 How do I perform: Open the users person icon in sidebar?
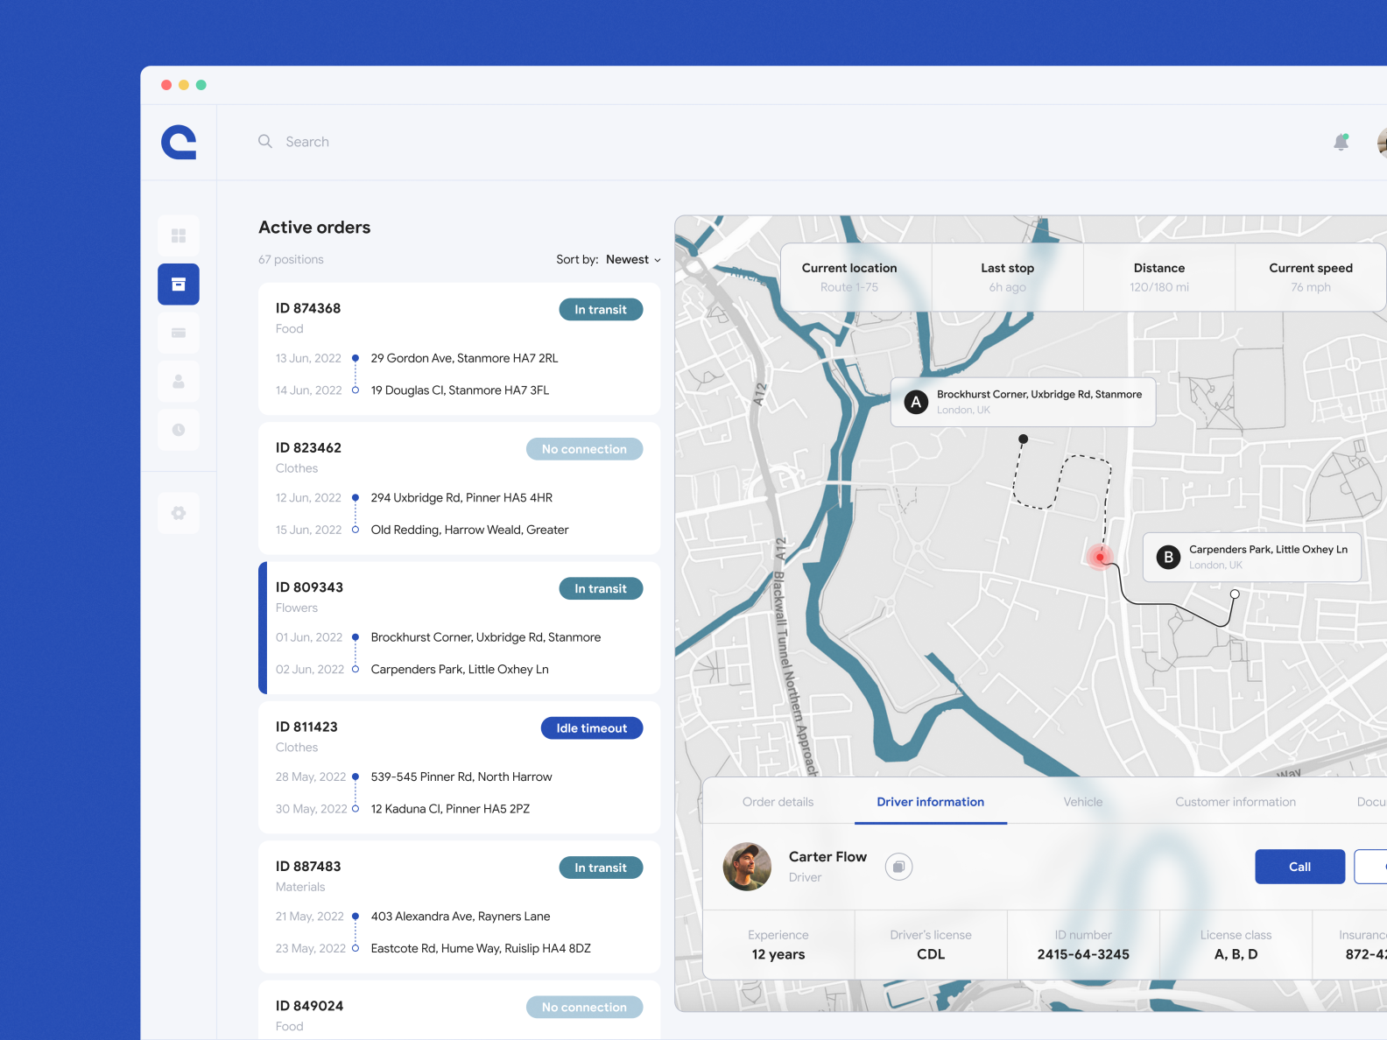click(x=179, y=382)
